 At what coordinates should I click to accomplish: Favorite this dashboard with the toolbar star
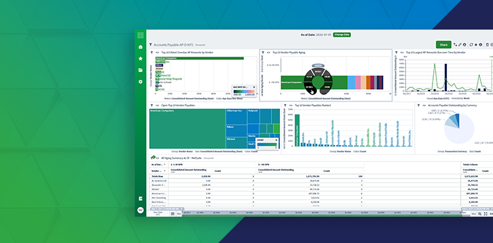pyautogui.click(x=476, y=45)
